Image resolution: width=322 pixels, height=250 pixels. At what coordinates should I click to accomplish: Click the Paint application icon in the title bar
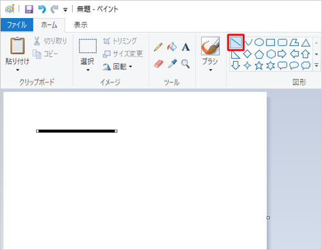click(10, 9)
